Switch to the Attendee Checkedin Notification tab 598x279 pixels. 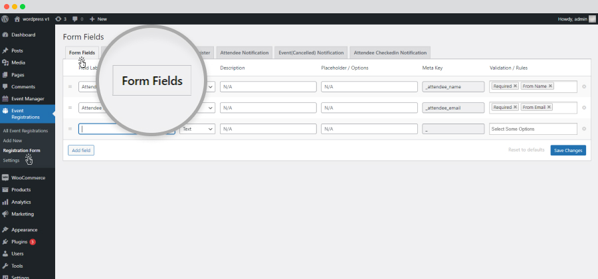(x=390, y=52)
